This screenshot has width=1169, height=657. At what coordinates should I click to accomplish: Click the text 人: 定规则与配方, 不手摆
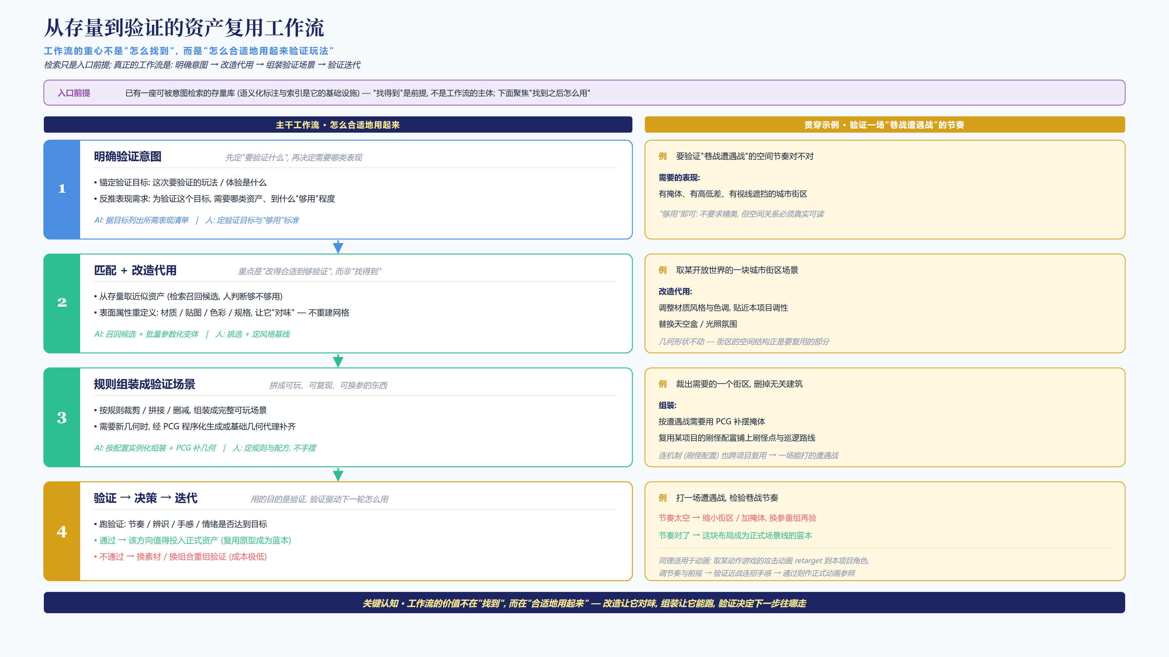click(x=274, y=447)
